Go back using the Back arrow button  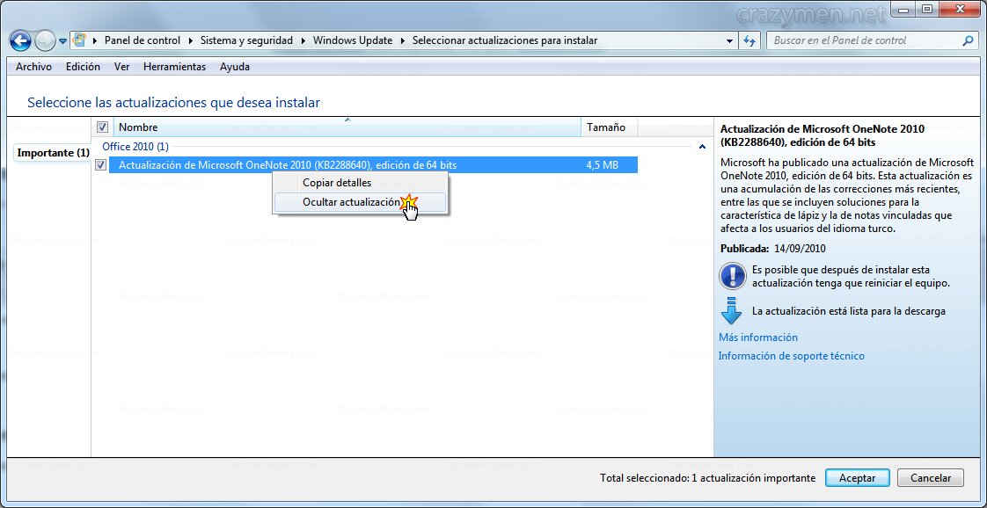click(20, 41)
